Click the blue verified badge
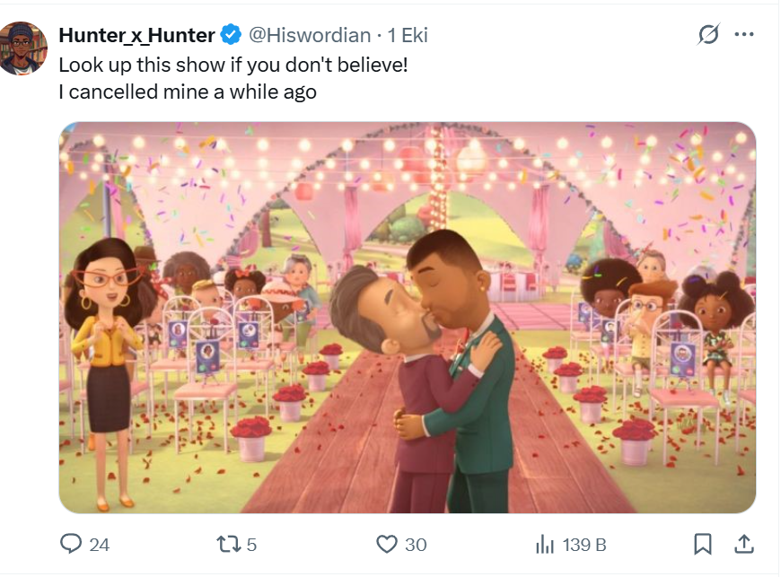The image size is (781, 577). (231, 36)
